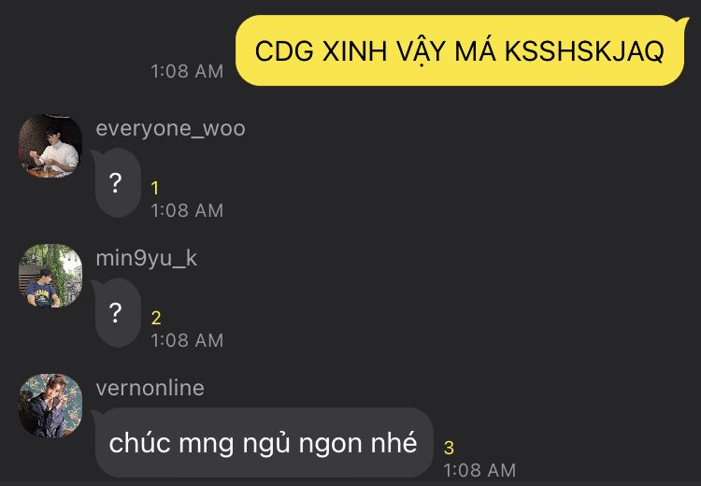The image size is (701, 486).
Task: Click the 1:08 AM timestamp beside the yellow bubble
Action: pyautogui.click(x=187, y=72)
